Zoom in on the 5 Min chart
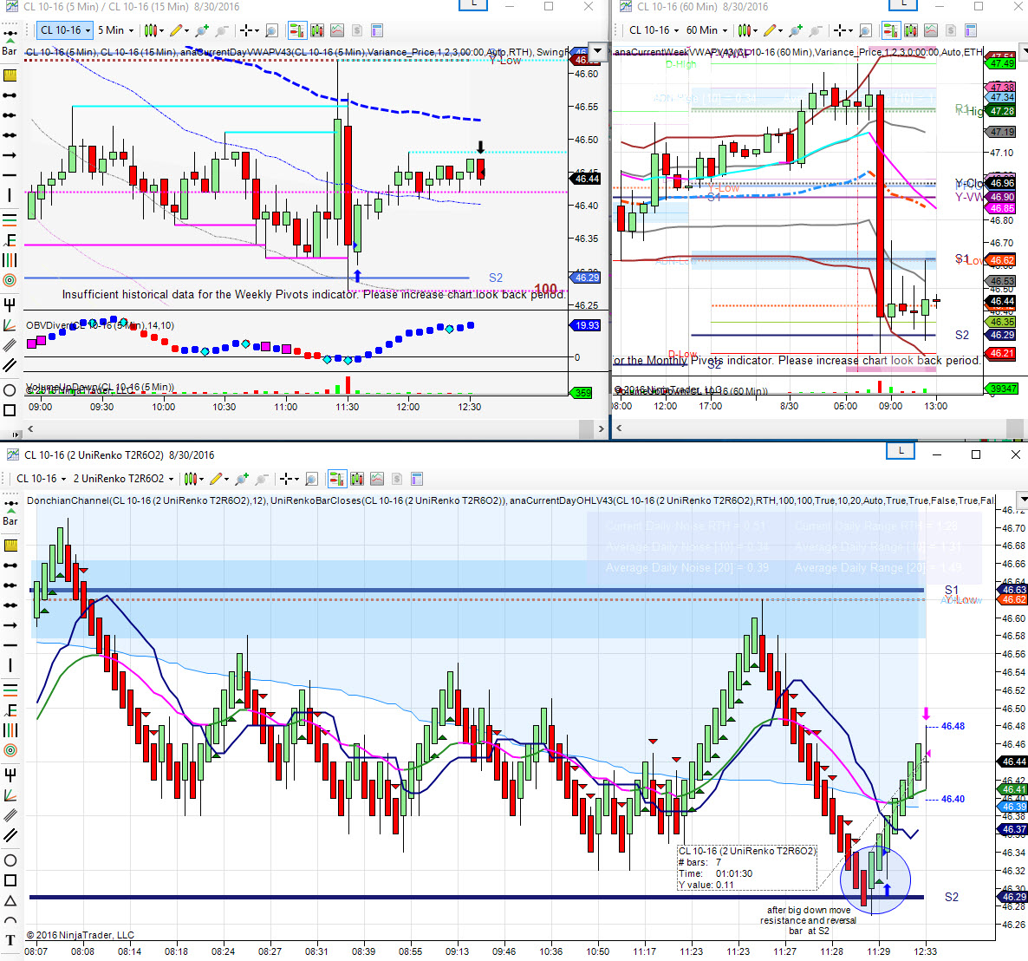Viewport: 1028px width, 961px height. [202, 30]
